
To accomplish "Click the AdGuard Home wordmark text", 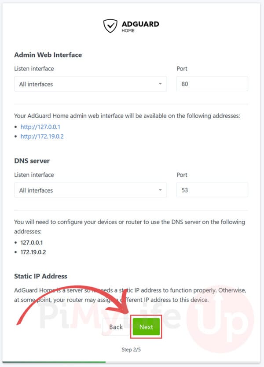I will [140, 25].
